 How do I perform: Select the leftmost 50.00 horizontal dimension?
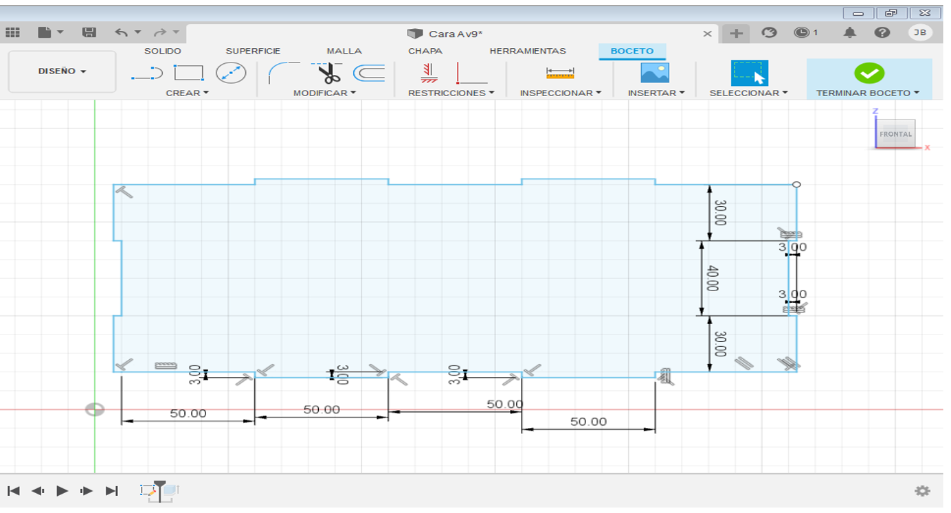click(x=188, y=413)
